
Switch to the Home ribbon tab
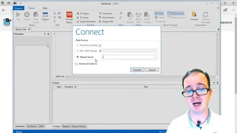31,8
